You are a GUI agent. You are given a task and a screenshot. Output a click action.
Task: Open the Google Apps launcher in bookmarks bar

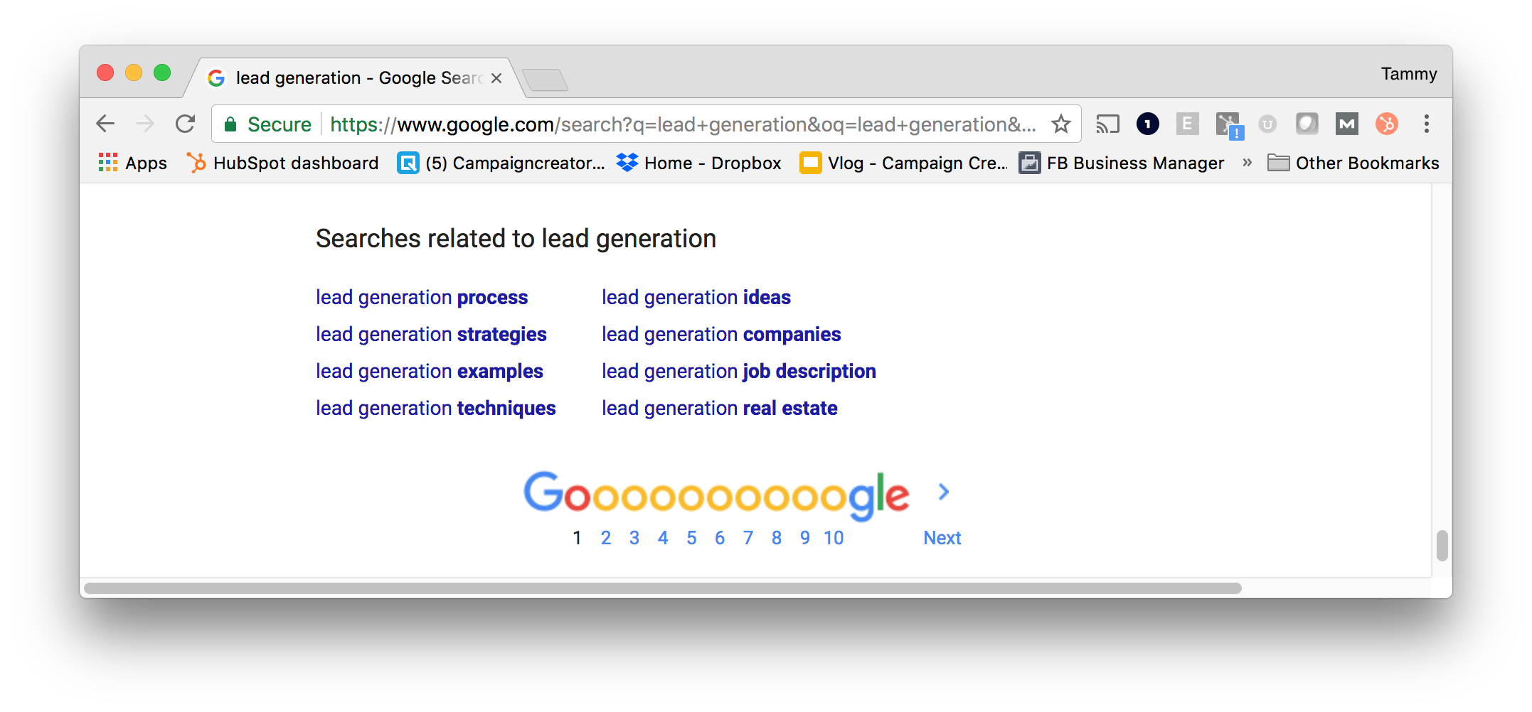[108, 163]
